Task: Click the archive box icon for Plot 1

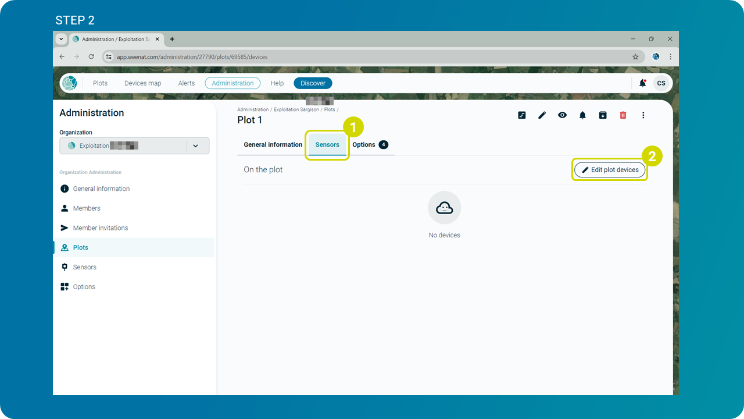Action: (x=603, y=115)
